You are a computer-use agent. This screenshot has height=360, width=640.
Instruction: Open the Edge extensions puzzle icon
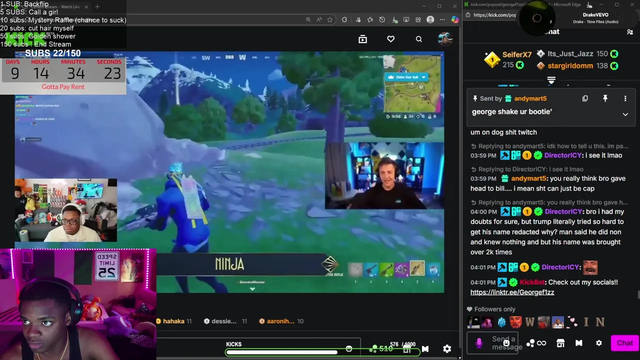(x=344, y=19)
